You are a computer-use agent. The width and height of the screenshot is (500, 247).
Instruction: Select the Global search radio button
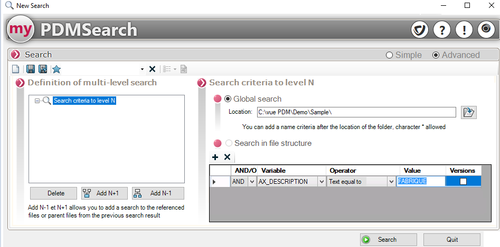(x=228, y=99)
